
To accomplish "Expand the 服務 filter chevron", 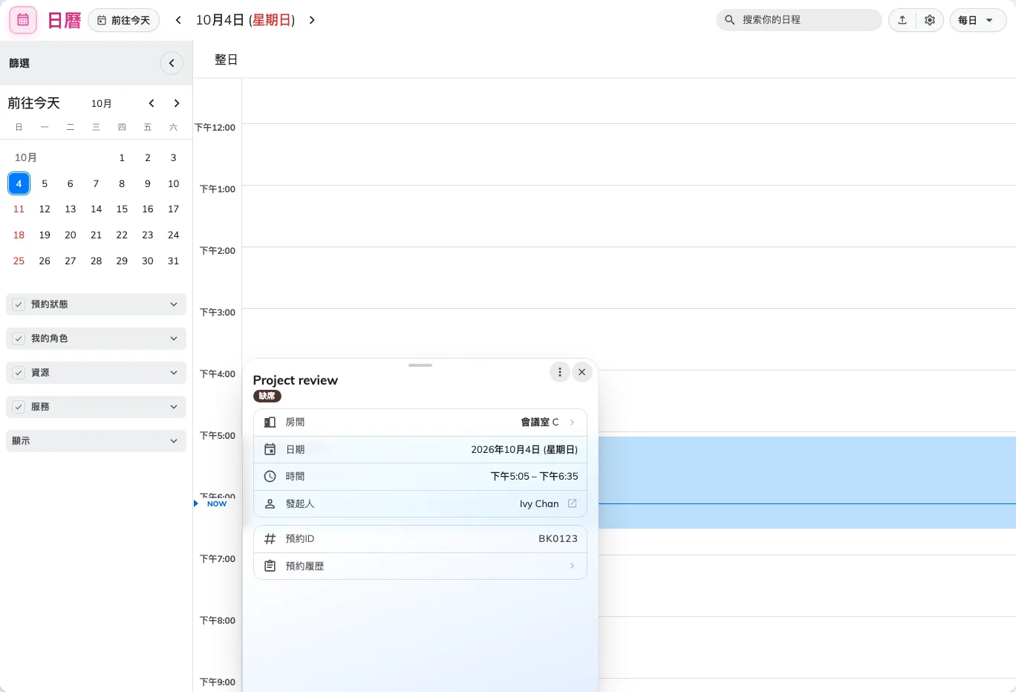I will pos(174,407).
